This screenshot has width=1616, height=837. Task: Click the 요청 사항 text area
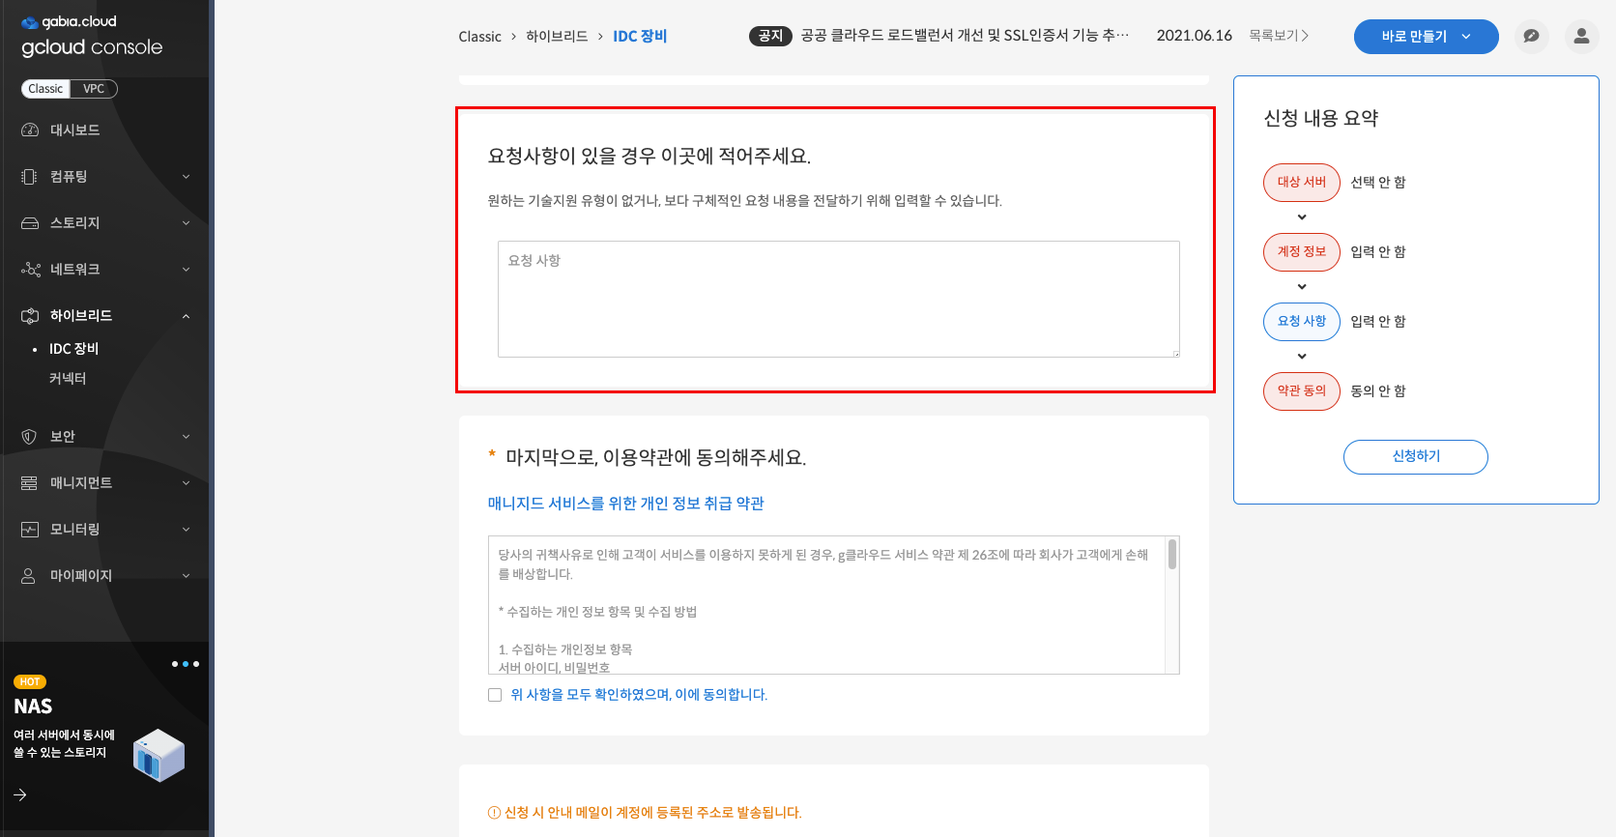click(838, 300)
